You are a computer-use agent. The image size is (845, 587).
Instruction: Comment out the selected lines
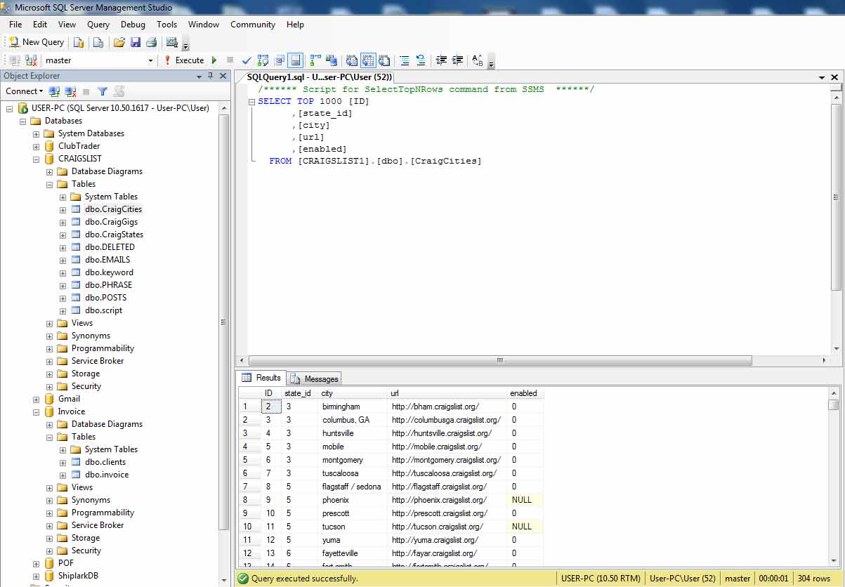click(405, 60)
